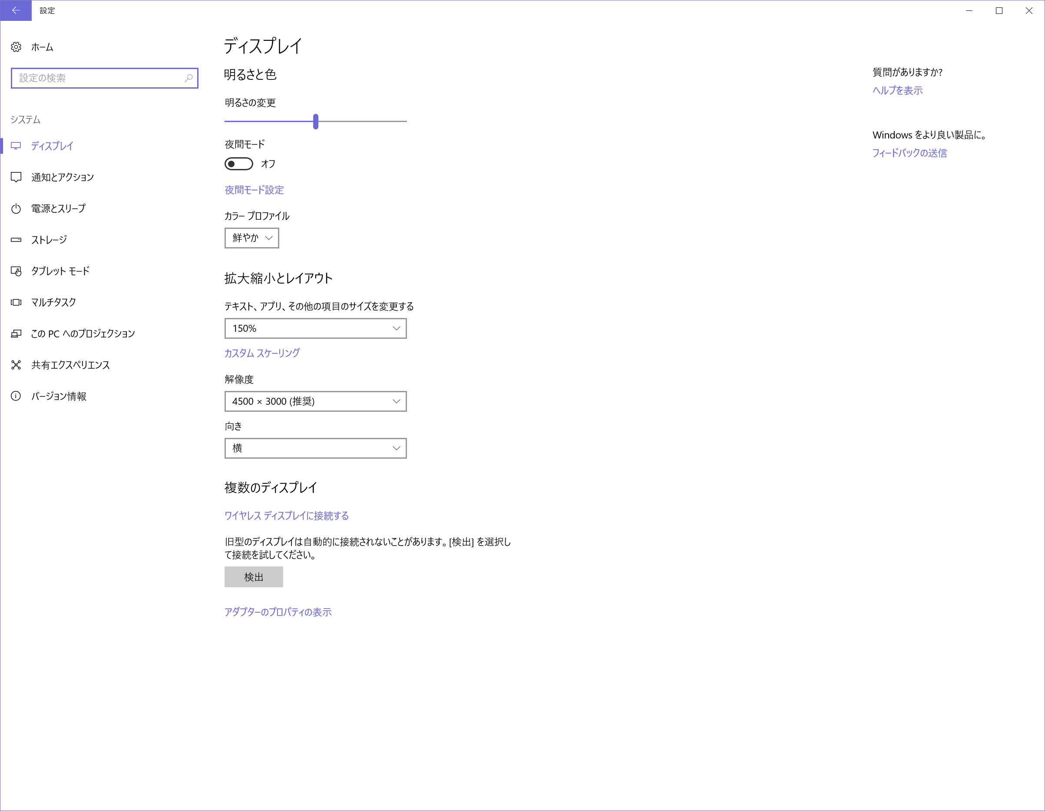Click the タブレット モード icon
Screen dimensions: 1045x811
pos(16,271)
